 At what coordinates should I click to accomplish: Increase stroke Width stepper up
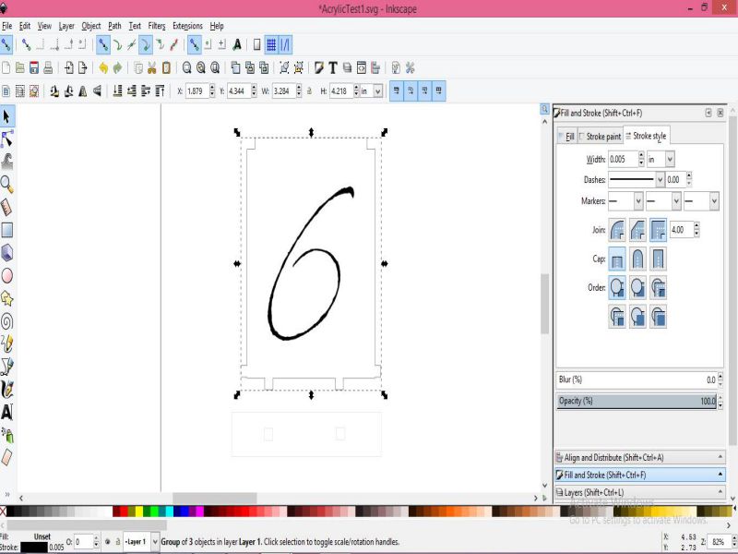(641, 155)
